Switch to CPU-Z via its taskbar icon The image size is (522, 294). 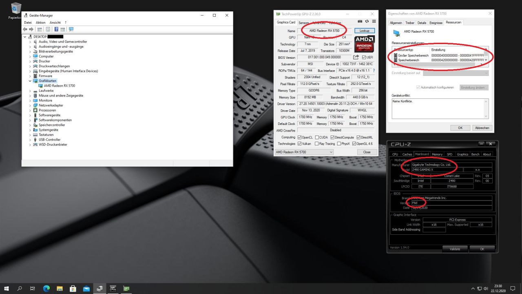coord(113,288)
